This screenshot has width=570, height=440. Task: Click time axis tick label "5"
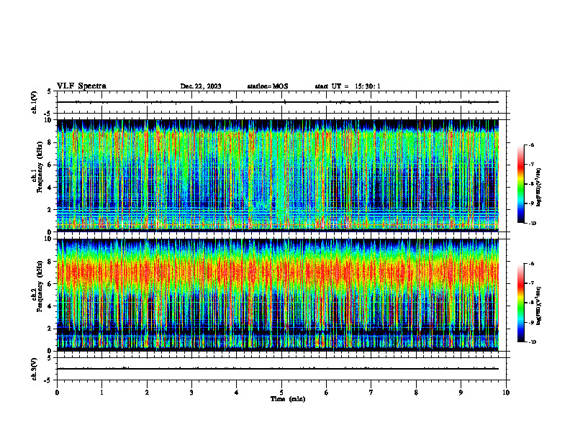point(281,393)
